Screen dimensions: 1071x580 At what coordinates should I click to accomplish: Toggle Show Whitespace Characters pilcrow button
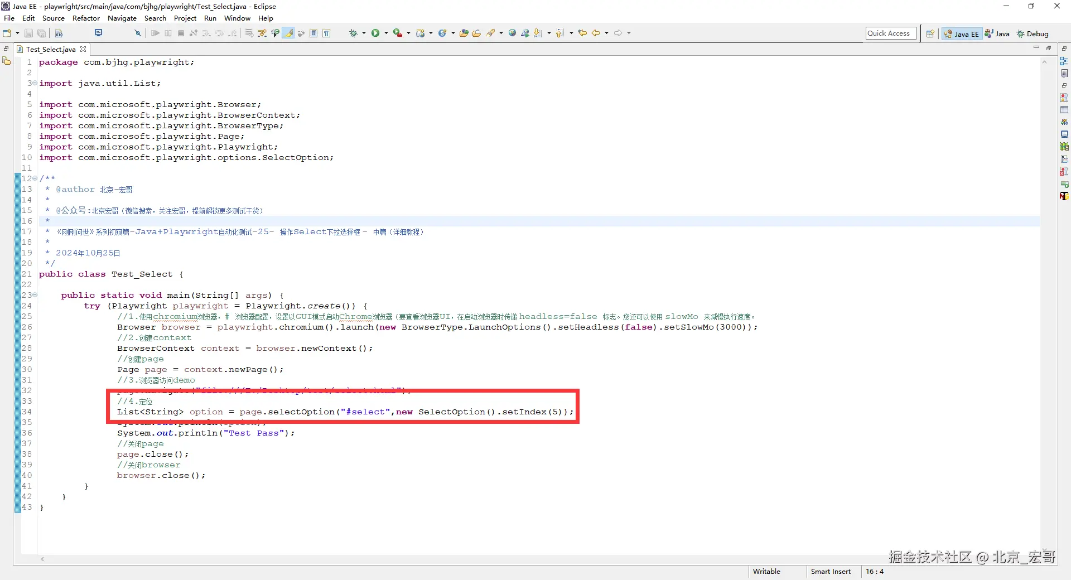[326, 33]
